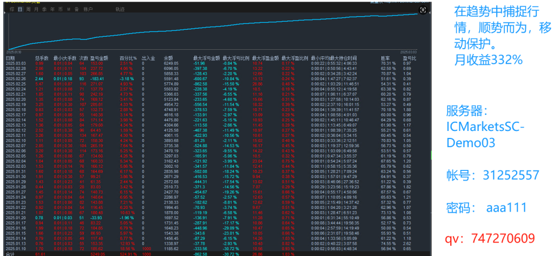This screenshot has height=256, width=554.
Task: Click the red qv: 747270609 contact text
Action: coord(491,238)
